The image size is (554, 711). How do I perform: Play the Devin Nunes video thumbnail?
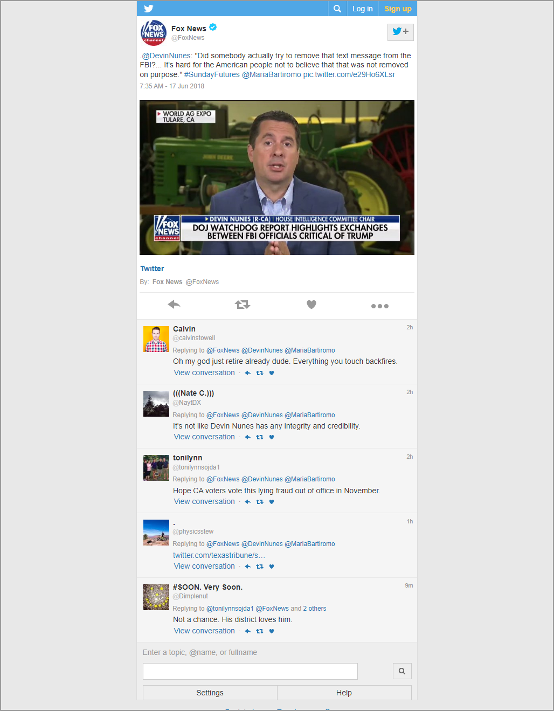coord(277,177)
